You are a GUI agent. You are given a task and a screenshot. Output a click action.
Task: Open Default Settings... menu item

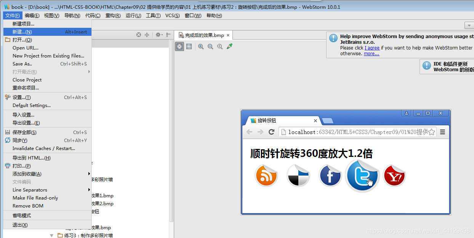coord(48,105)
